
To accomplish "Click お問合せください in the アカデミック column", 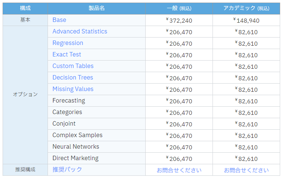I will coord(246,170).
